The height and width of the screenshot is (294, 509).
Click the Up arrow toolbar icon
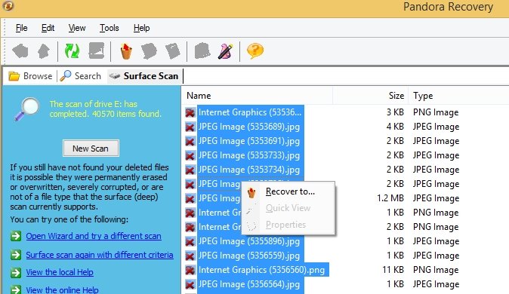point(44,51)
